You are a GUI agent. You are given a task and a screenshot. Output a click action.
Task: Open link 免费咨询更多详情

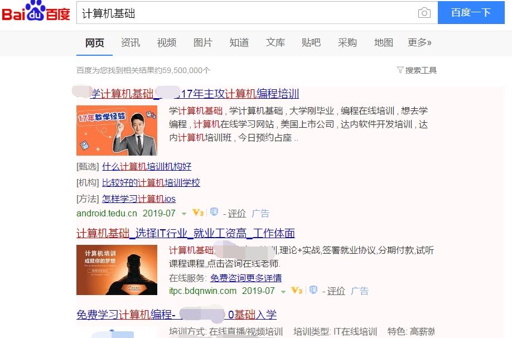pyautogui.click(x=245, y=278)
